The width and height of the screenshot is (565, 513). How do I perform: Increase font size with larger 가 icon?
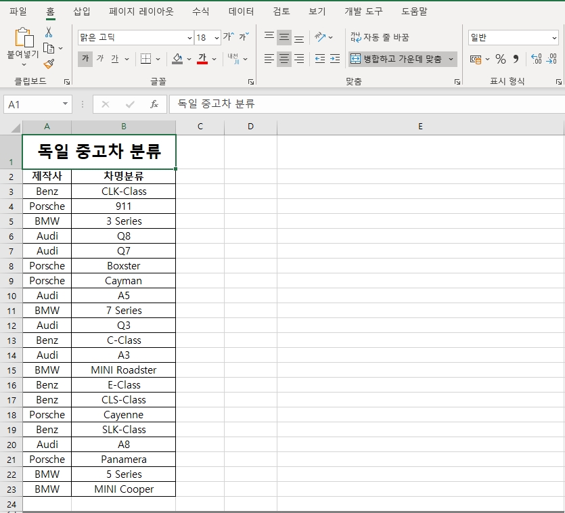(x=229, y=37)
